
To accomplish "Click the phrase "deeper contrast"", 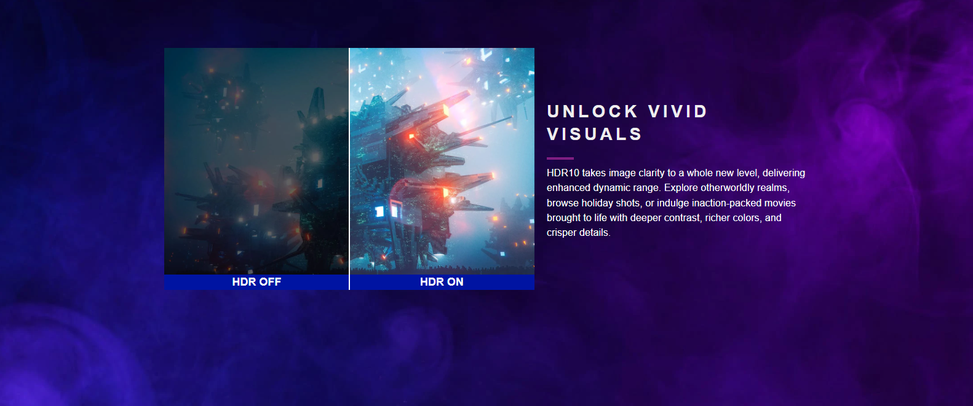I will (x=665, y=217).
